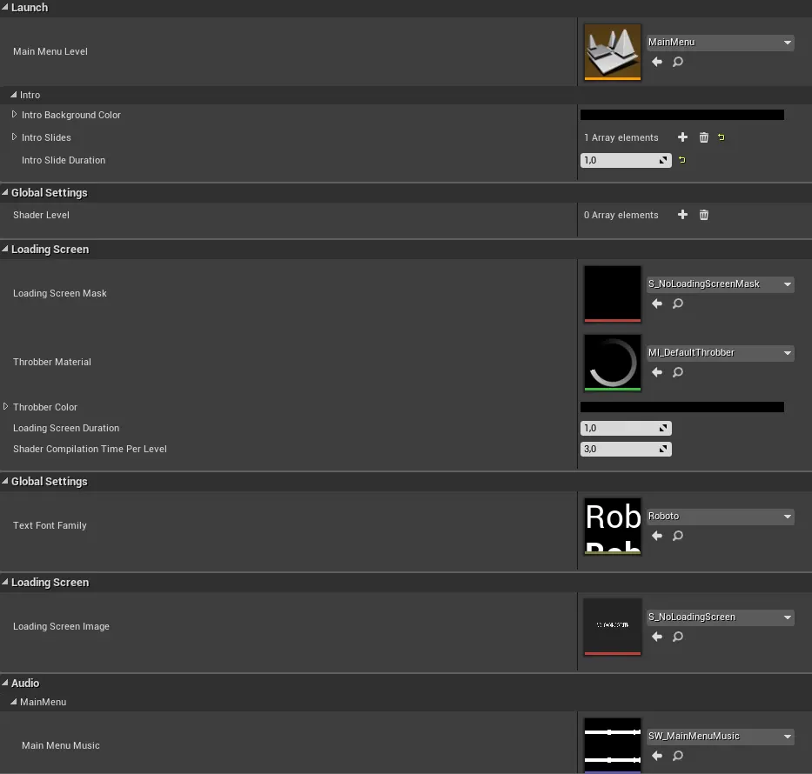
Task: Empty the Shader Level array
Action: coord(704,215)
